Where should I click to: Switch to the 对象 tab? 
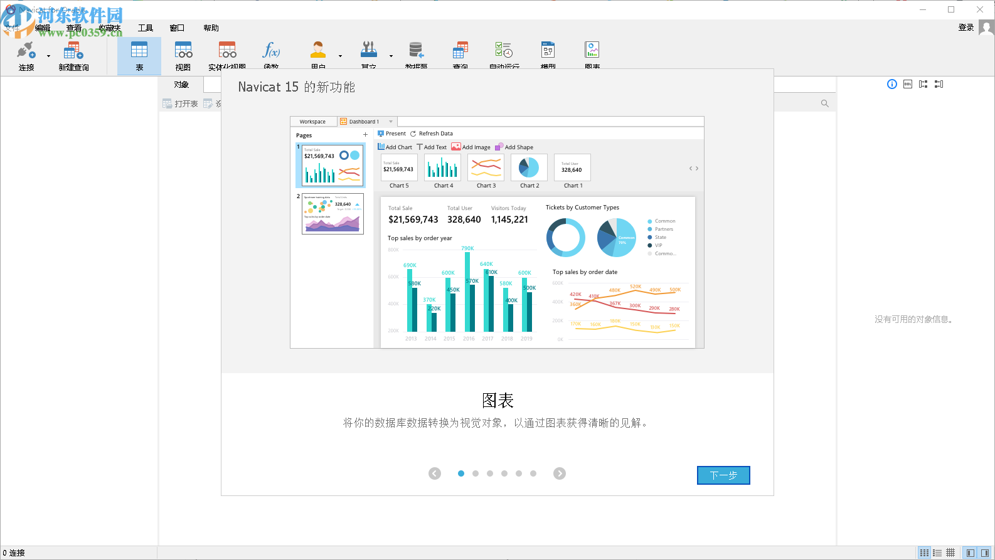(x=181, y=85)
